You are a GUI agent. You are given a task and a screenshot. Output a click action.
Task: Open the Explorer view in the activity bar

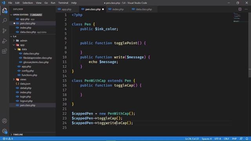(x=4, y=11)
